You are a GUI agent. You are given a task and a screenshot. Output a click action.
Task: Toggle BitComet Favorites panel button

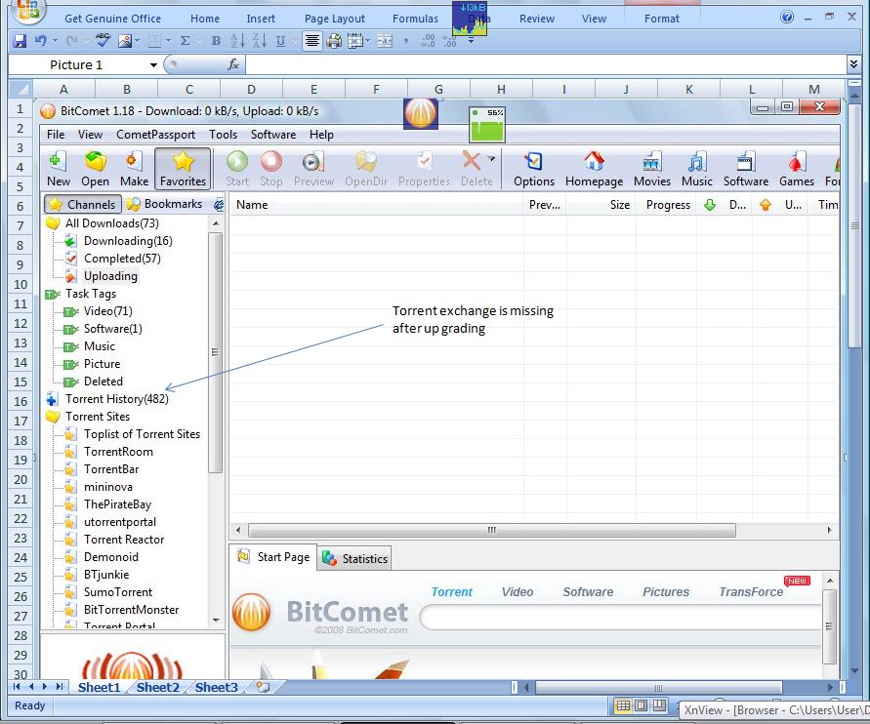(x=183, y=169)
